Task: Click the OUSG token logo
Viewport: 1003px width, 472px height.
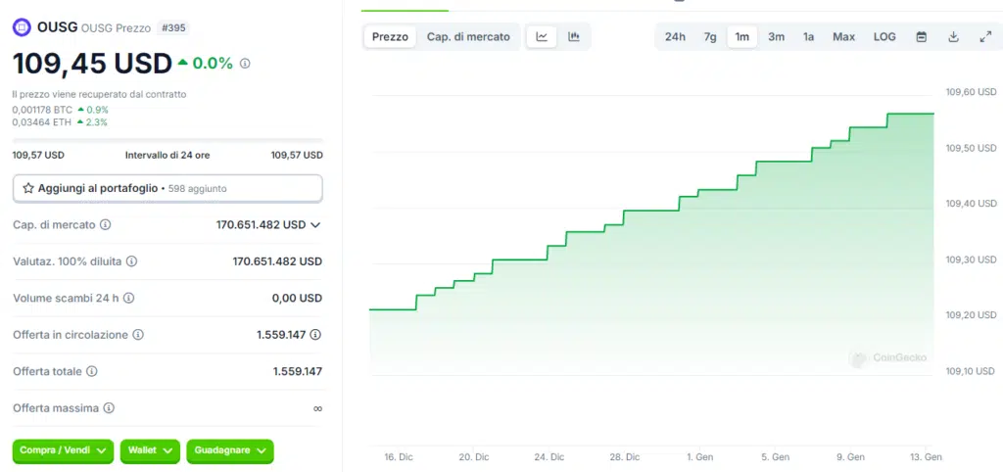Action: [22, 27]
